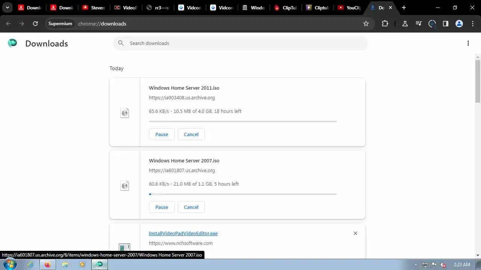Open the Supermium three-dot main menu
This screenshot has width=481, height=270.
pyautogui.click(x=473, y=24)
